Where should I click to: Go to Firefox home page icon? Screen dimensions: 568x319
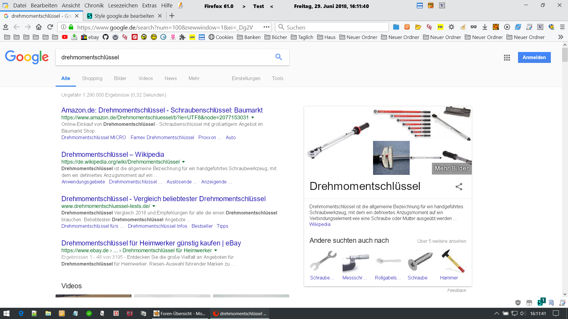coord(39,27)
